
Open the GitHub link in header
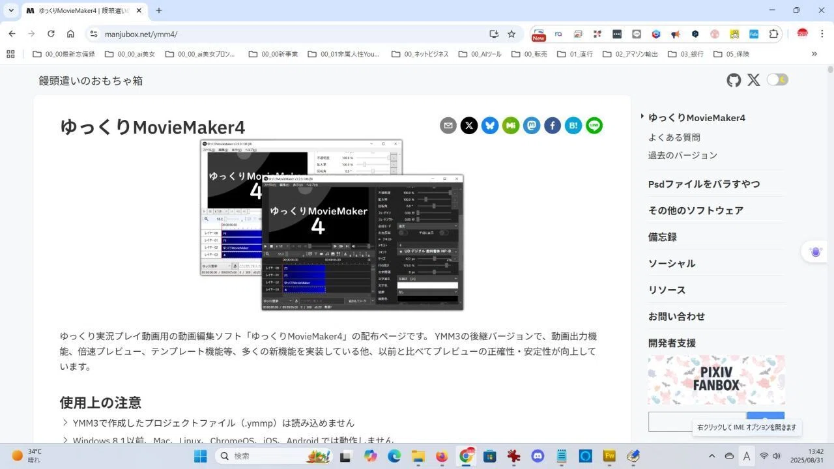coord(734,80)
